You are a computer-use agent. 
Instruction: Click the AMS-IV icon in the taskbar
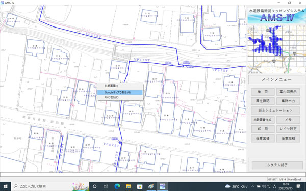click(162, 186)
